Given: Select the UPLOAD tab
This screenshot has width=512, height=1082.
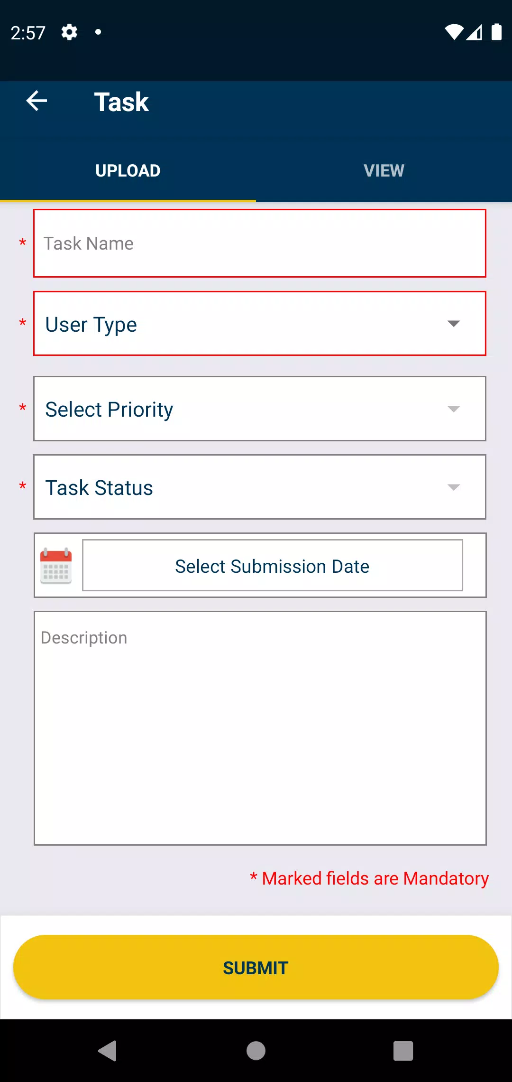Looking at the screenshot, I should click(128, 171).
